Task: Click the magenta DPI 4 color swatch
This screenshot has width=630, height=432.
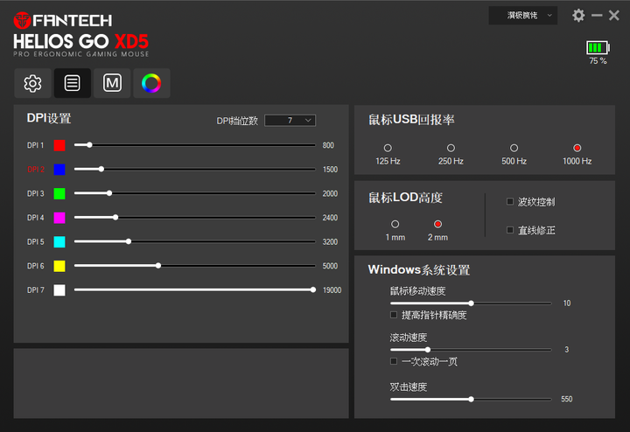Action: [x=59, y=218]
